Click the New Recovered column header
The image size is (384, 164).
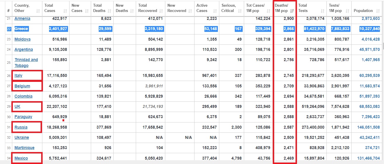[x=177, y=8]
